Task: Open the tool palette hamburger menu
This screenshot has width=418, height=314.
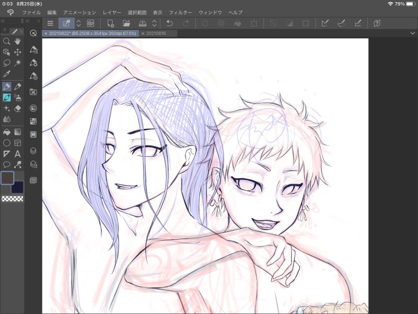Action: coord(5,30)
